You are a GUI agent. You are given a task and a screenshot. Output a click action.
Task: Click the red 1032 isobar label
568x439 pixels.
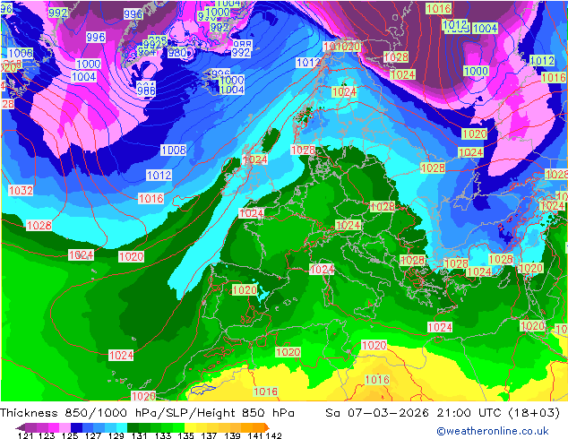(x=21, y=191)
